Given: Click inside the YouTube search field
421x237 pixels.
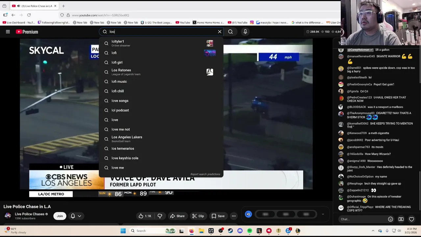Looking at the screenshot, I should (x=161, y=32).
